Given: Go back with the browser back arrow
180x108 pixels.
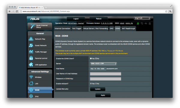Looking at the screenshot, I should click(x=10, y=11).
